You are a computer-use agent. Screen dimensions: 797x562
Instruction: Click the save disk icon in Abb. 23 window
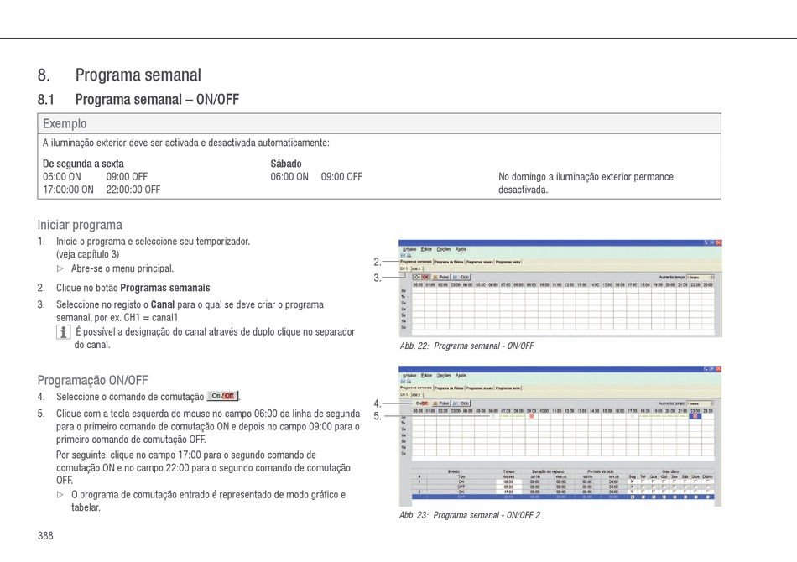point(403,382)
